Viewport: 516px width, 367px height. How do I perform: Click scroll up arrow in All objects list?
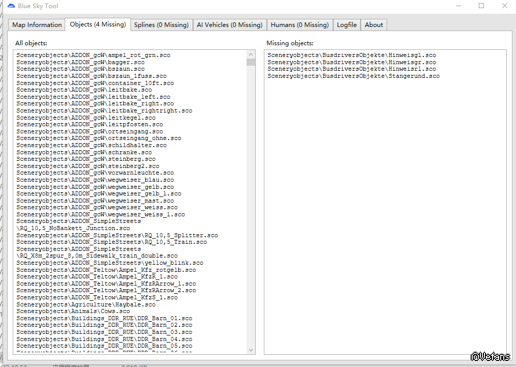(x=251, y=54)
